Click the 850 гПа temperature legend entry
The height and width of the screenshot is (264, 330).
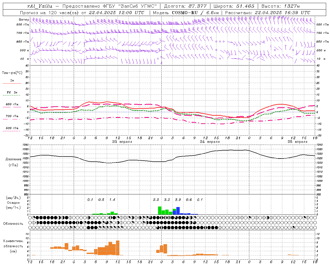(x=12, y=104)
